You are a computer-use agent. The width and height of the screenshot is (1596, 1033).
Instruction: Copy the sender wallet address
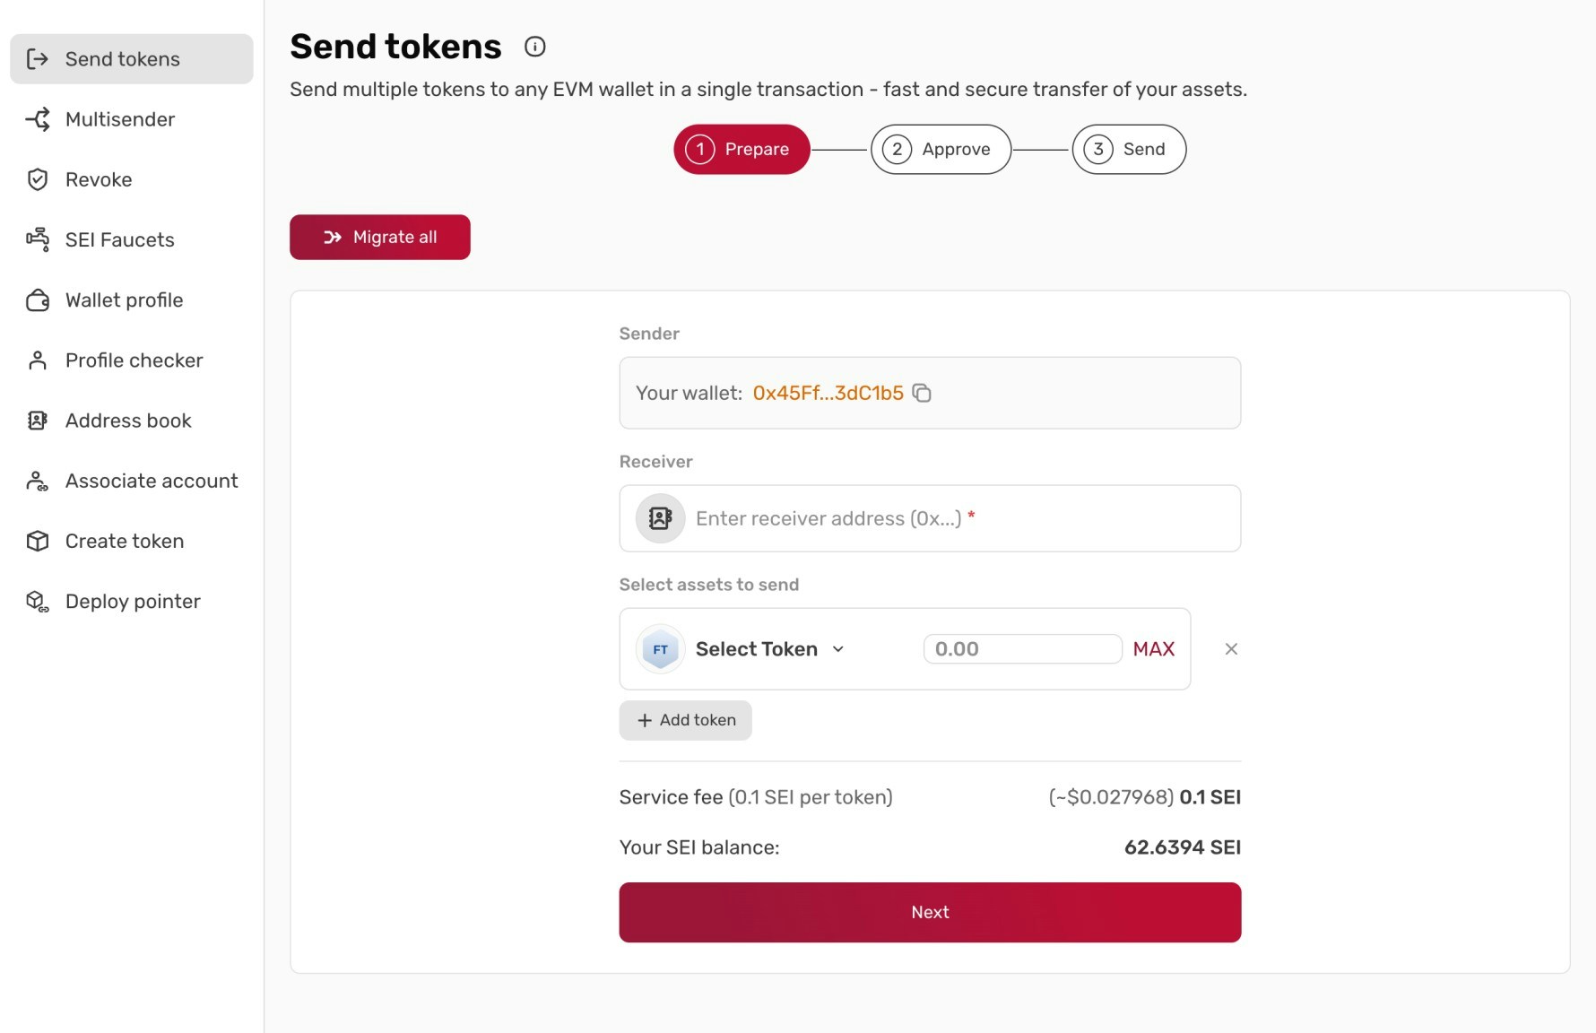coord(922,393)
